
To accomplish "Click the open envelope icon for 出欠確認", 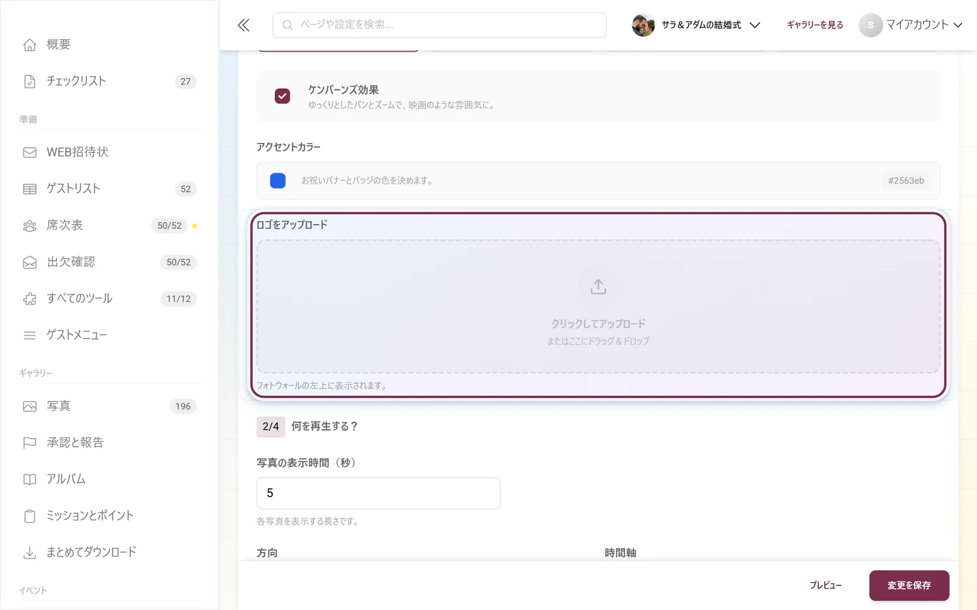I will [x=30, y=262].
